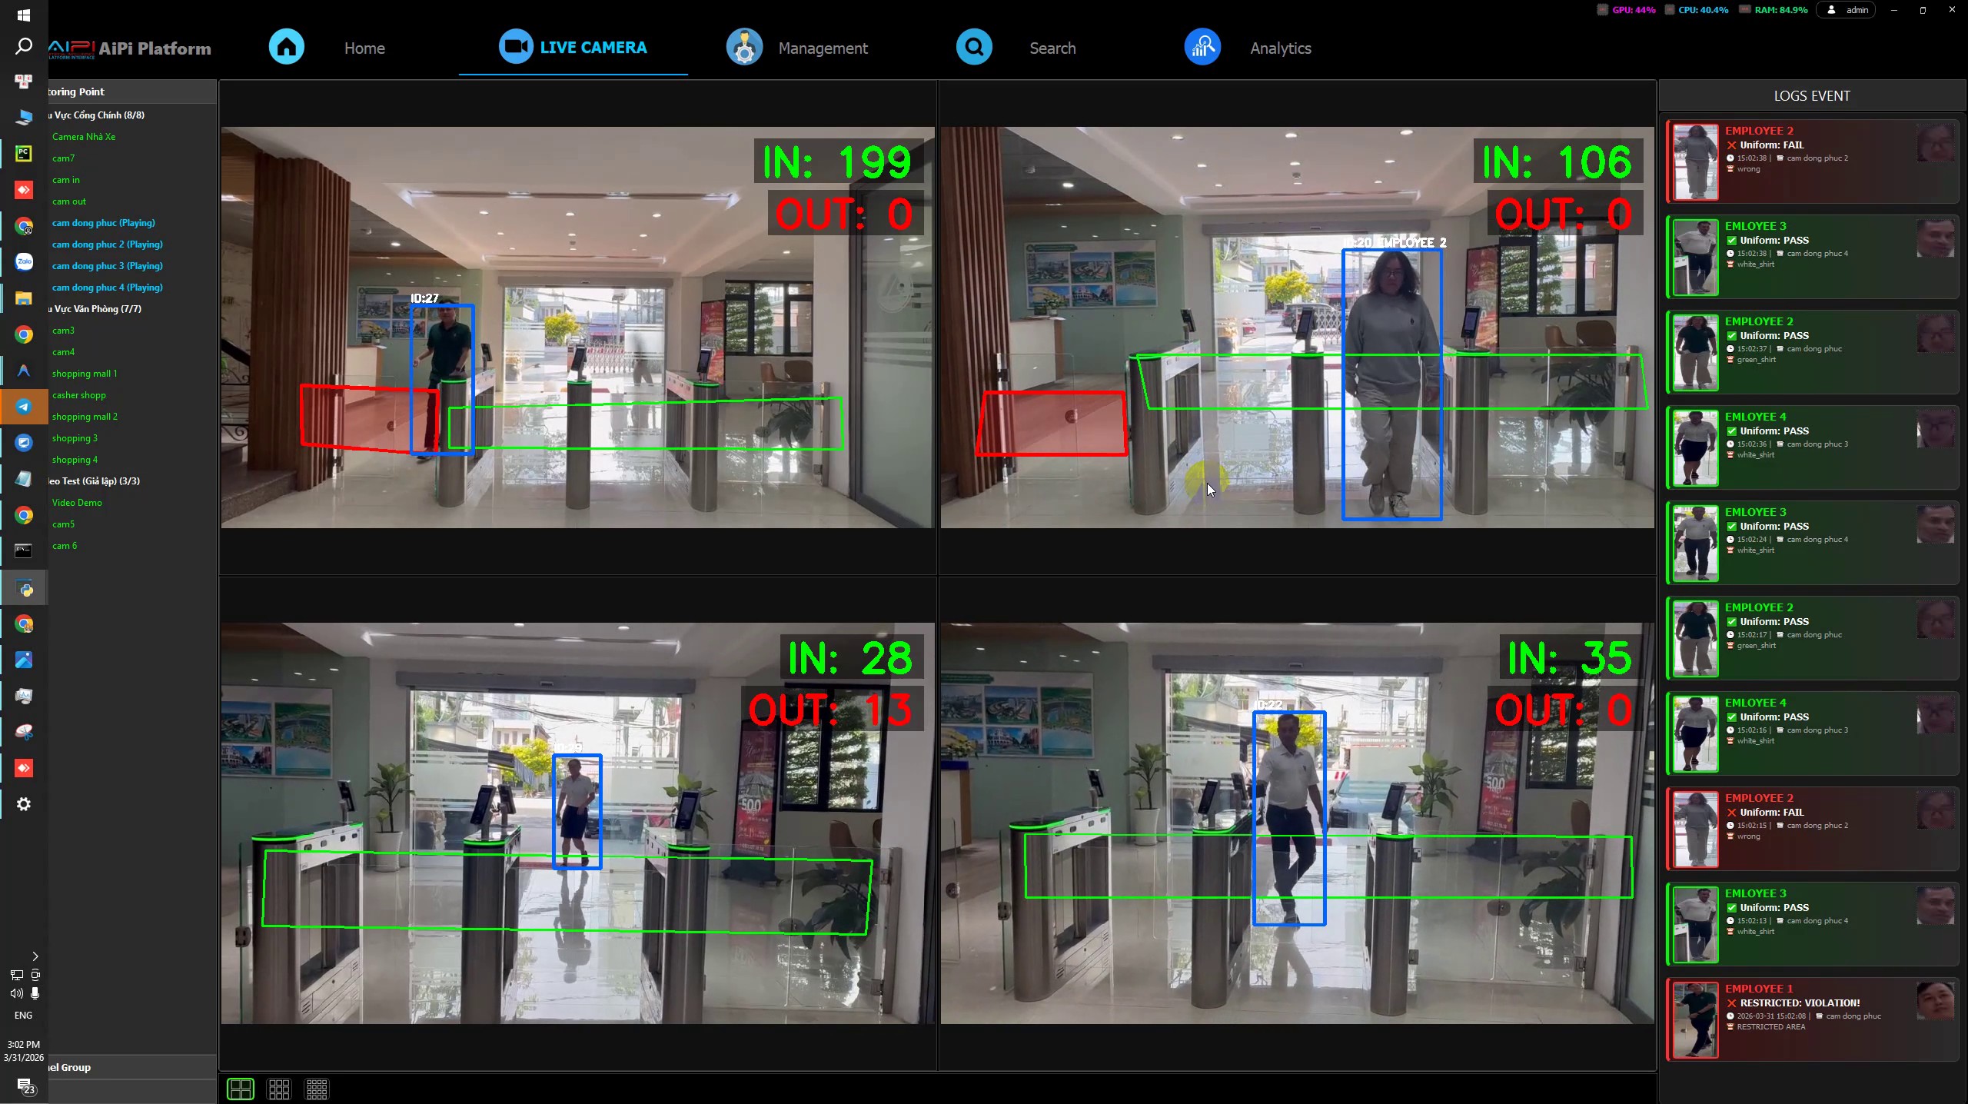This screenshot has width=1968, height=1104.
Task: Select the Video Demo entry
Action: [77, 502]
